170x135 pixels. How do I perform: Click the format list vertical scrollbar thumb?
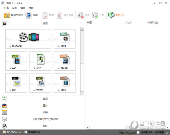[x=82, y=47]
